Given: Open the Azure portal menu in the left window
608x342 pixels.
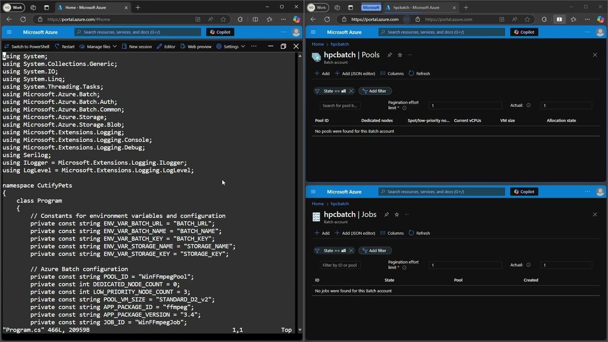Looking at the screenshot, I should pyautogui.click(x=9, y=32).
